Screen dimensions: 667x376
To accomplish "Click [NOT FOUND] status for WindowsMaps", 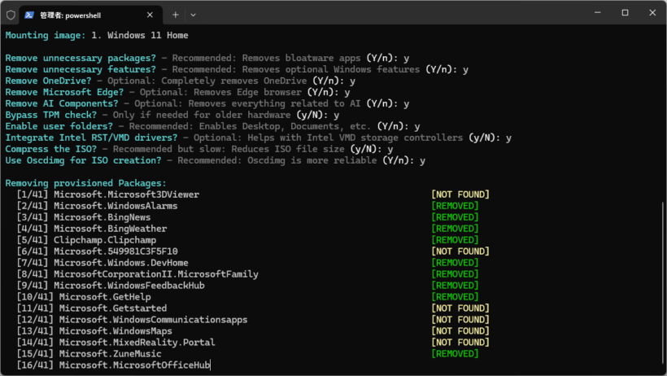I will (460, 331).
